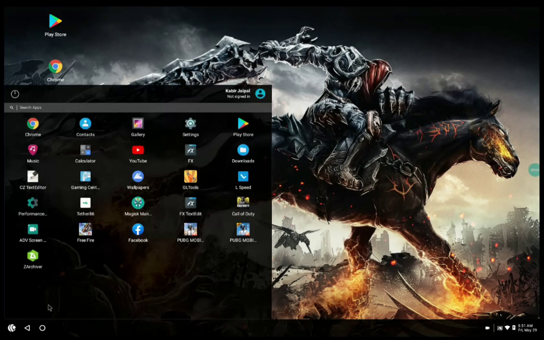Click the Kabir Jaipal user name
This screenshot has height=340, width=544.
[x=238, y=91]
